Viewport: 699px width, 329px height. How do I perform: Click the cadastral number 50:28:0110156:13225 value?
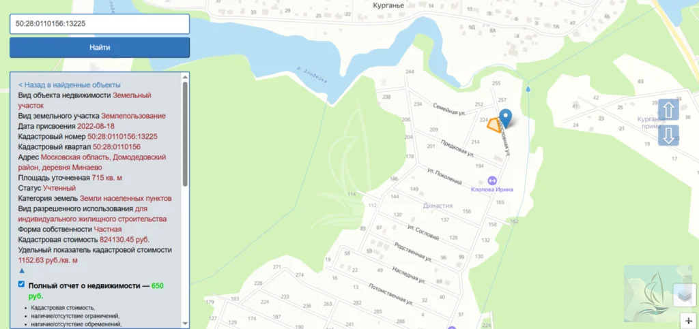coord(122,136)
